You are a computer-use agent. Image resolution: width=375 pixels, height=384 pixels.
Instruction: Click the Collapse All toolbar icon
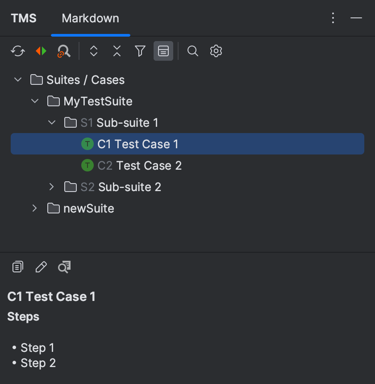(117, 51)
